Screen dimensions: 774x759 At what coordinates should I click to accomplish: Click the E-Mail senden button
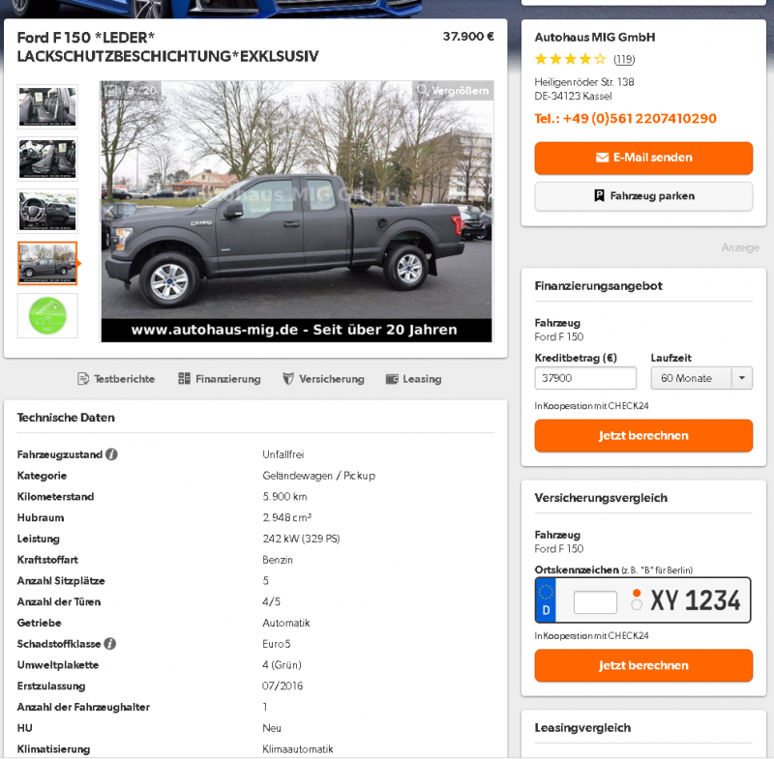click(x=643, y=158)
